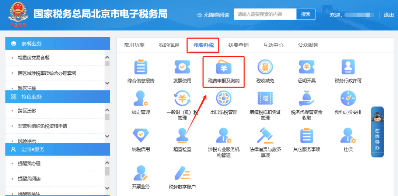Click 特色业务 panel header

57,96
